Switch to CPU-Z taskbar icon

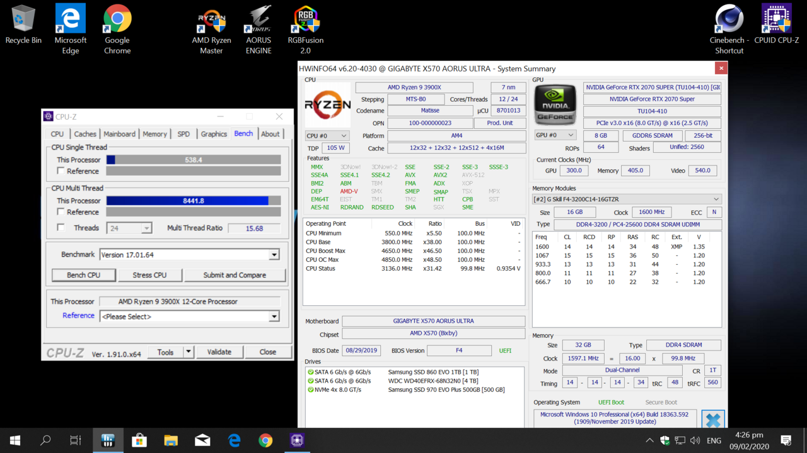point(297,440)
